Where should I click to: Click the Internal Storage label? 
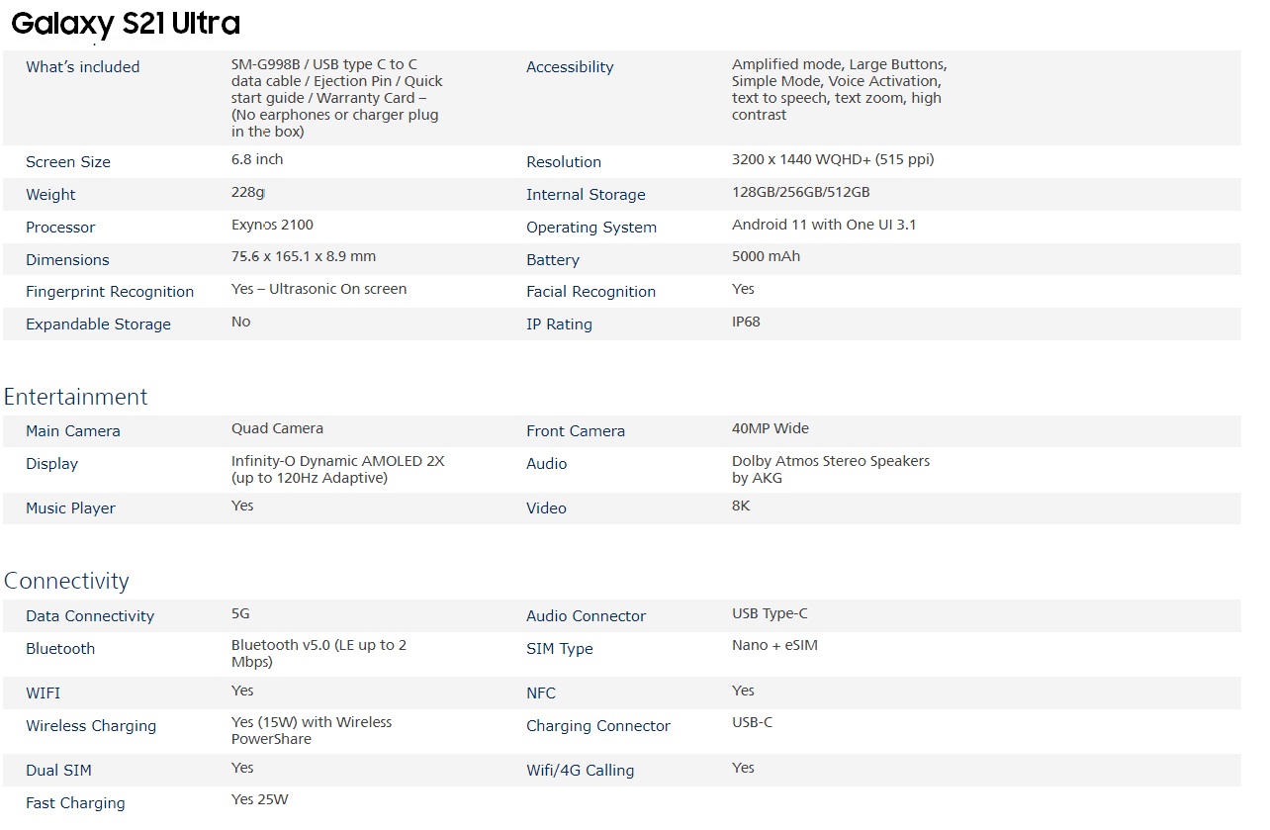pos(586,195)
